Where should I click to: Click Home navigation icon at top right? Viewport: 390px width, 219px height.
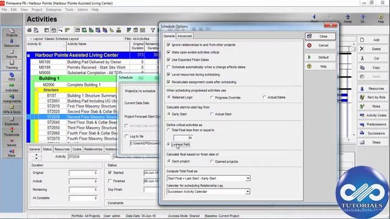tap(347, 19)
